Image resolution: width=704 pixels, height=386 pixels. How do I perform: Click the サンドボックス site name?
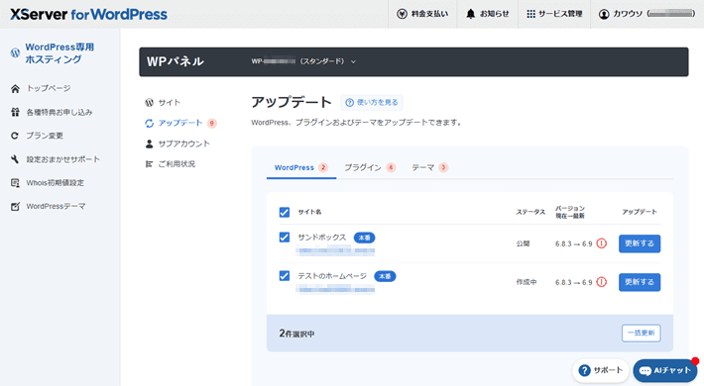(322, 238)
